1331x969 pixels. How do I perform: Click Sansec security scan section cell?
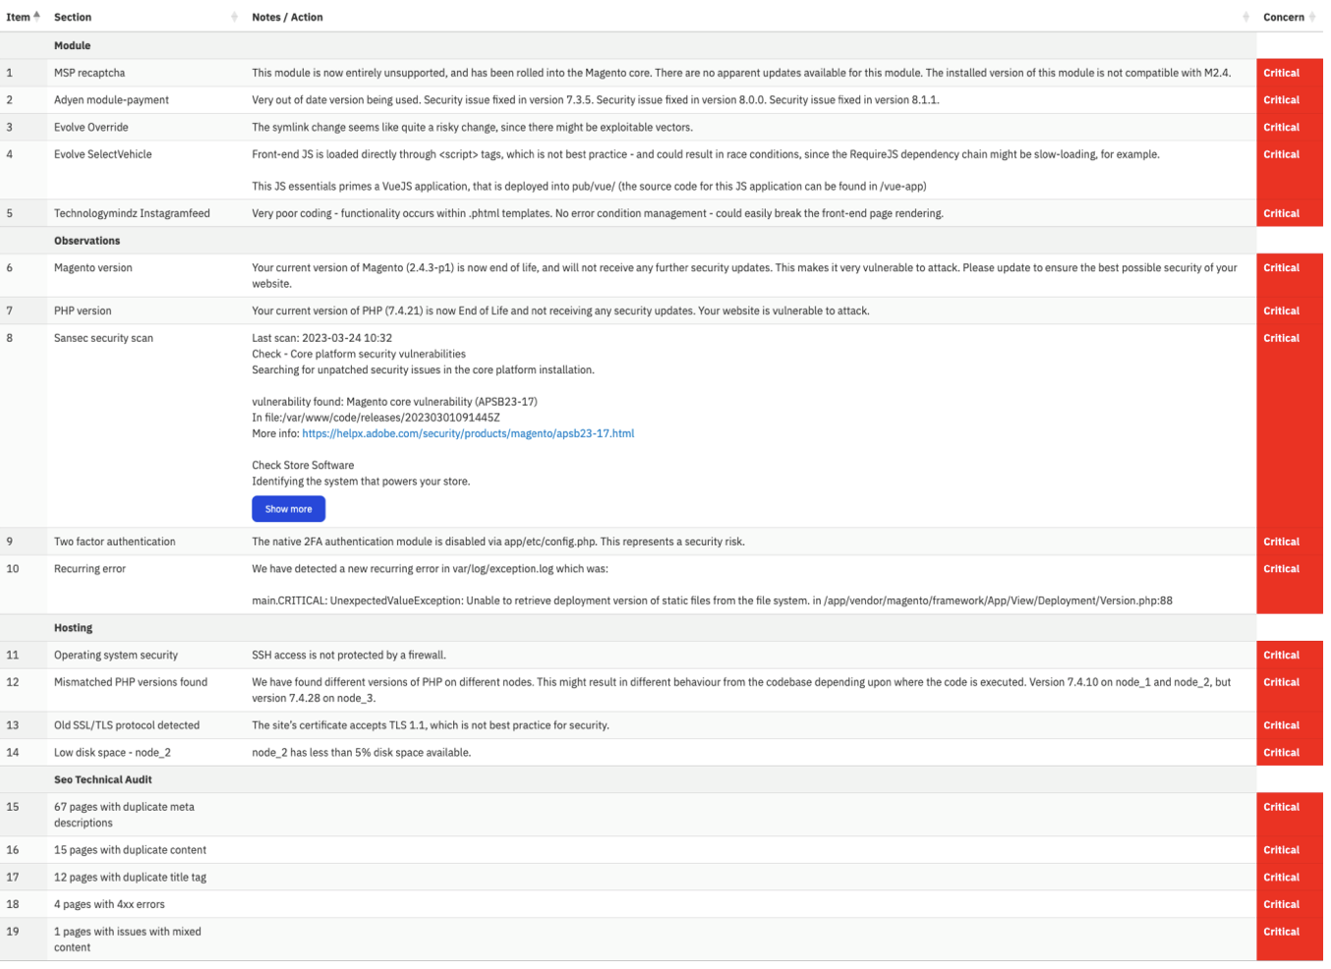[x=103, y=338]
